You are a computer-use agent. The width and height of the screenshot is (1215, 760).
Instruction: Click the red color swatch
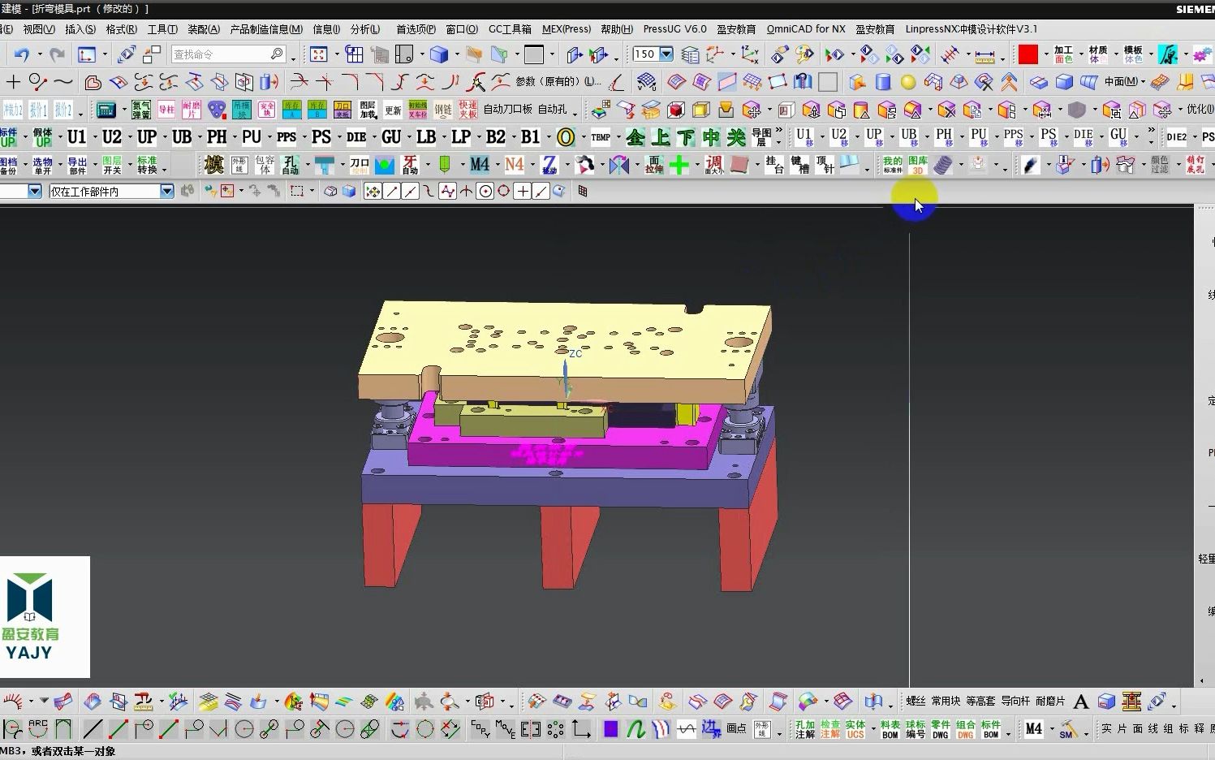tap(1028, 54)
